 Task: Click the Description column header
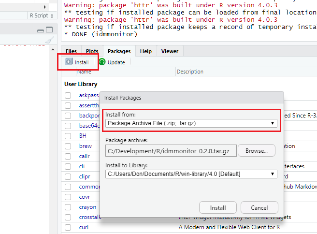[190, 72]
